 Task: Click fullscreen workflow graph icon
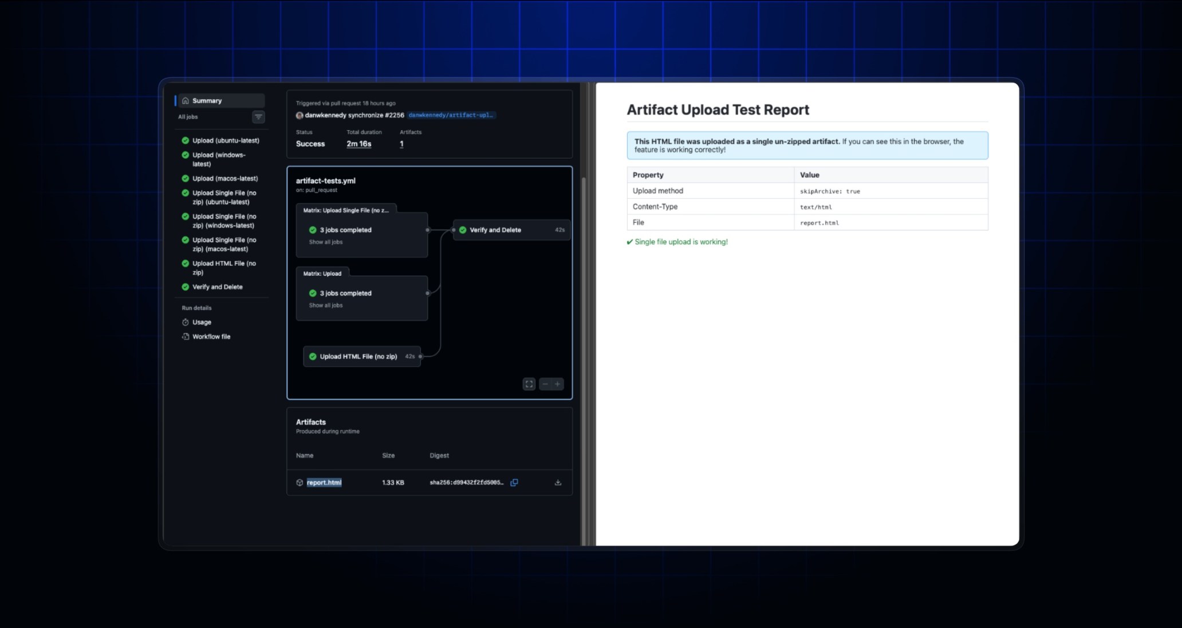(529, 384)
